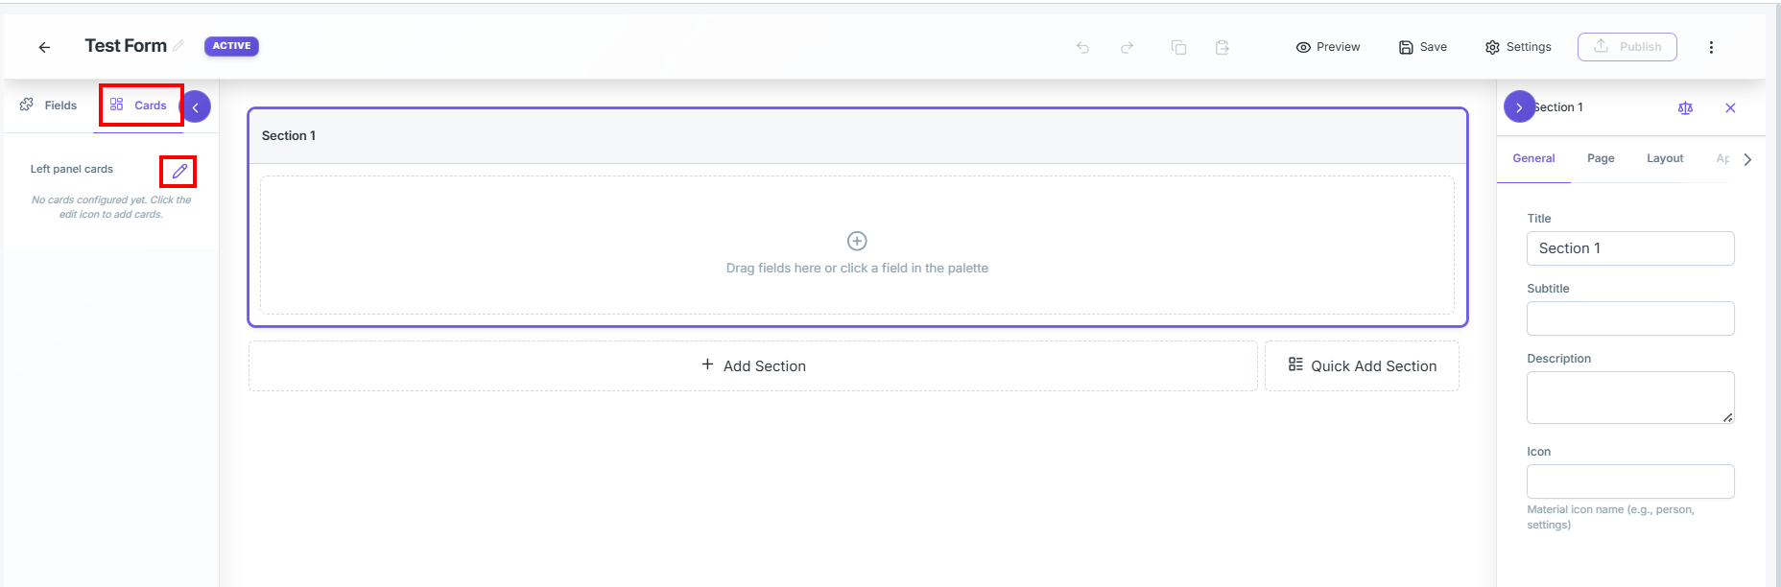The image size is (1781, 587).
Task: Click pencil icon to rename Test Form
Action: pos(178,45)
